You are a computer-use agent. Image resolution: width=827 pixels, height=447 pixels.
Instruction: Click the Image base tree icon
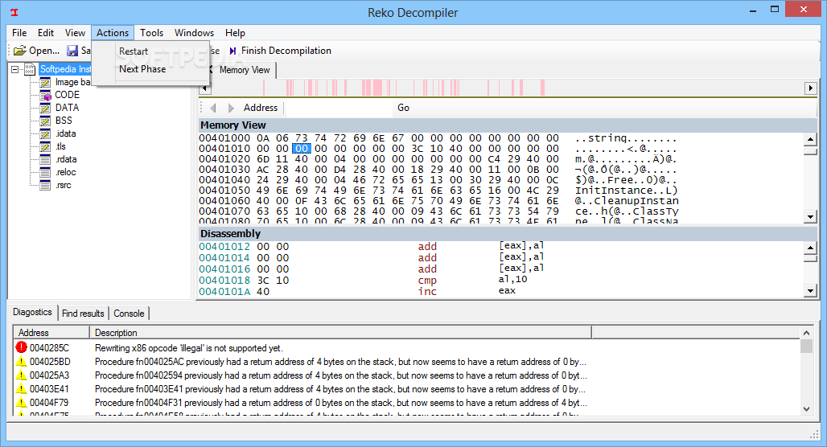(x=45, y=82)
